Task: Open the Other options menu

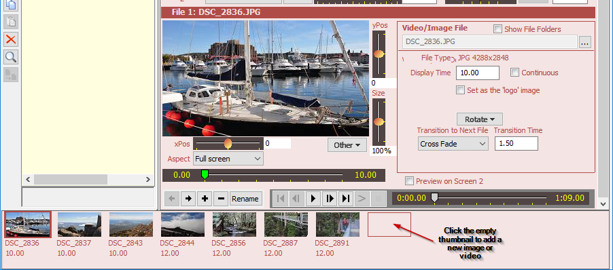Action: coord(347,145)
